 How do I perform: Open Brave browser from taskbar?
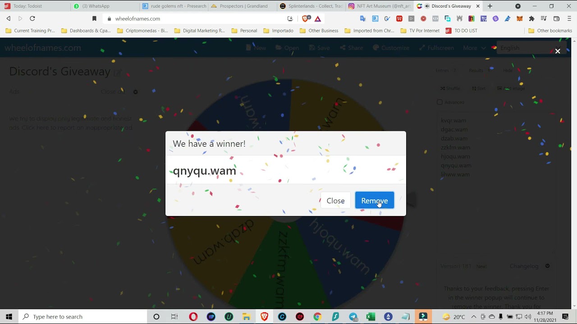[264, 317]
